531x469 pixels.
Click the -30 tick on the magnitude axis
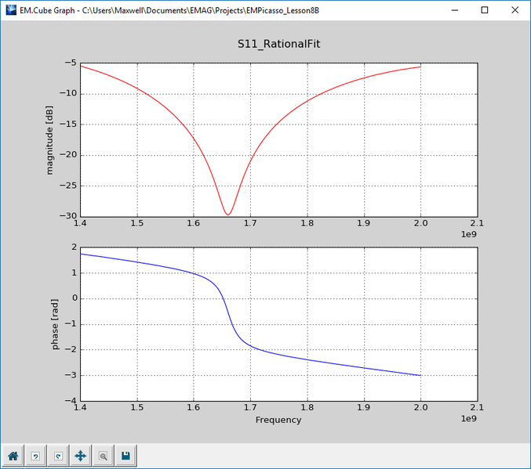coord(68,216)
